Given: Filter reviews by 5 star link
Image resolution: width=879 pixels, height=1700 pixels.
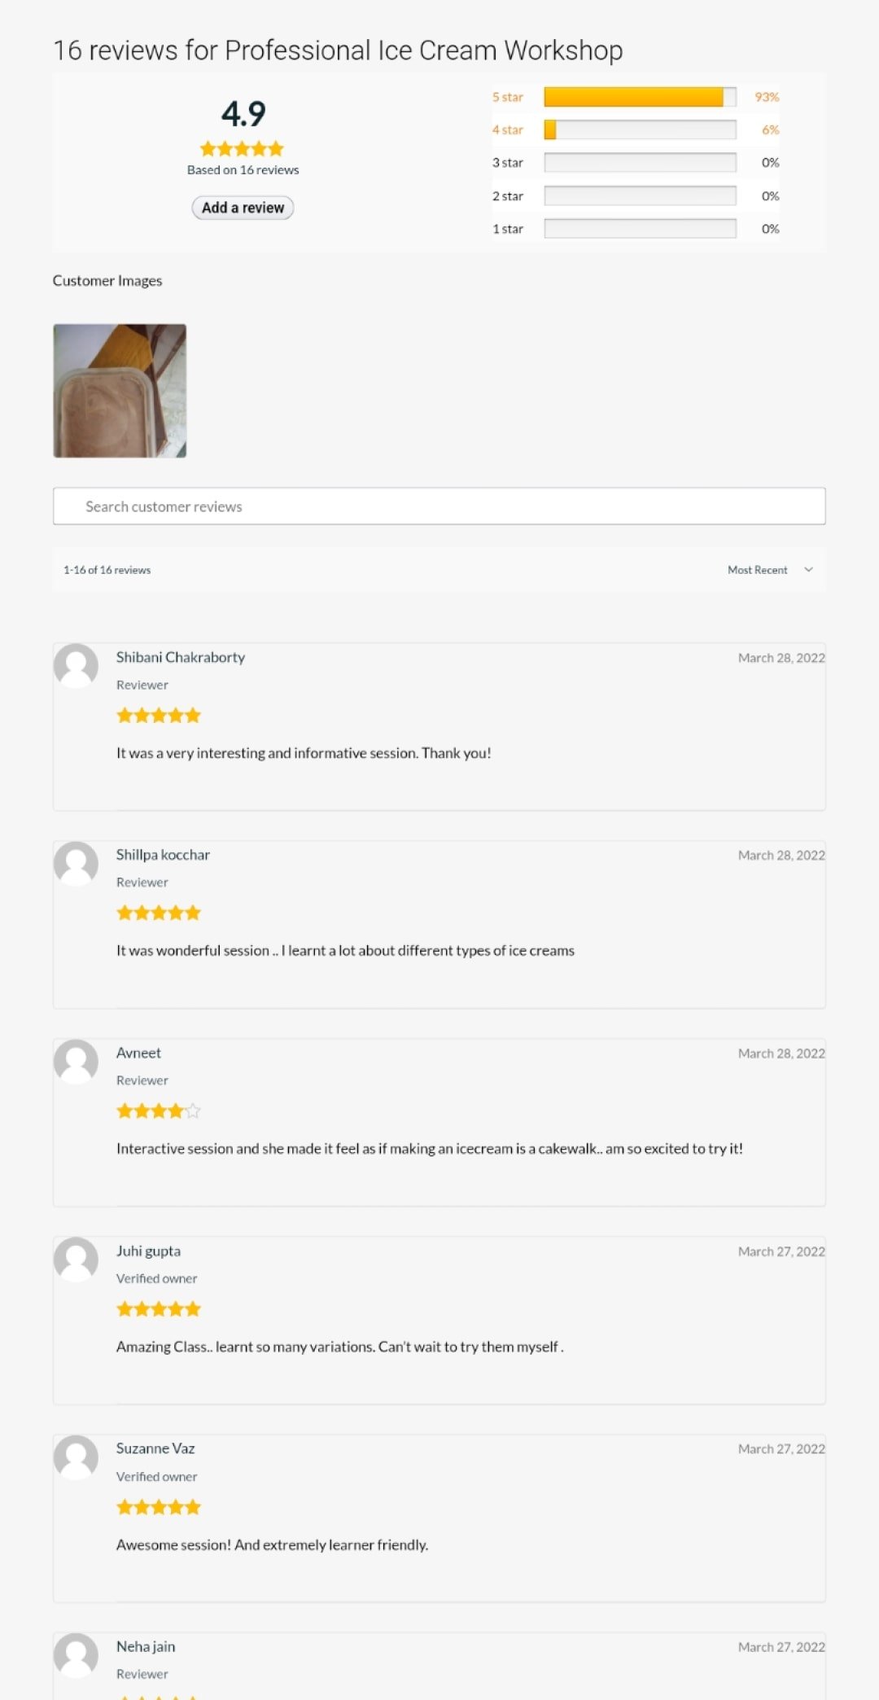Looking at the screenshot, I should click(507, 97).
